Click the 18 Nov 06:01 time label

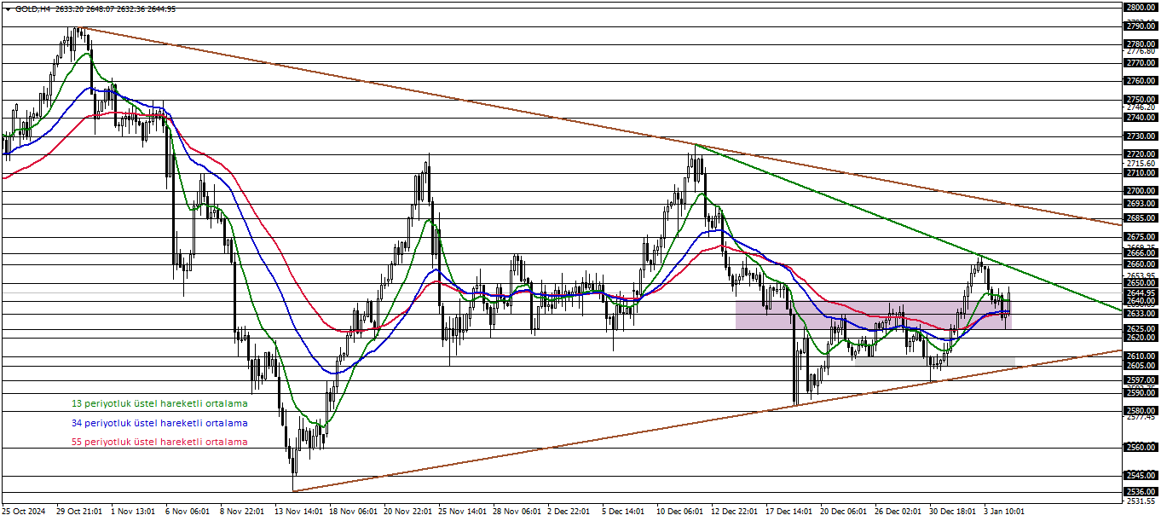[352, 512]
